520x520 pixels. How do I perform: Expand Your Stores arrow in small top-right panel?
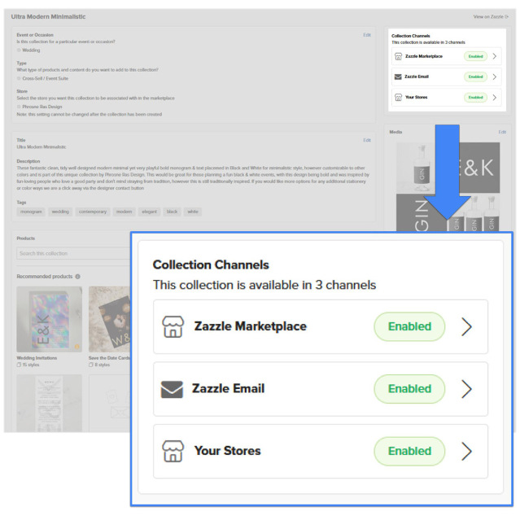click(x=495, y=98)
